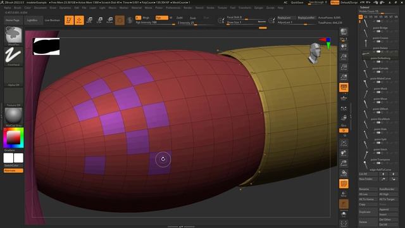This screenshot has width=405, height=228.
Task: Click the Scroll canvas icon
Action: pyautogui.click(x=344, y=47)
